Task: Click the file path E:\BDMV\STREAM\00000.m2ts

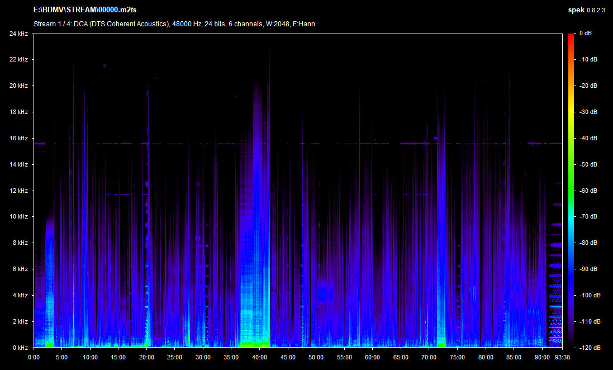Action: pos(84,11)
